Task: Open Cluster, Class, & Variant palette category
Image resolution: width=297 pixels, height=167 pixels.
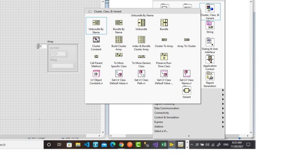Action: 210,12
